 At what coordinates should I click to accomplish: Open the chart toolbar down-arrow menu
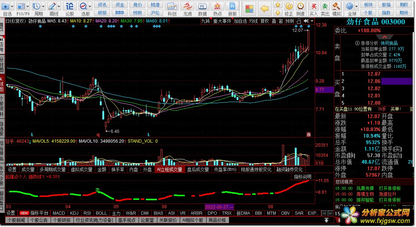pos(312,21)
